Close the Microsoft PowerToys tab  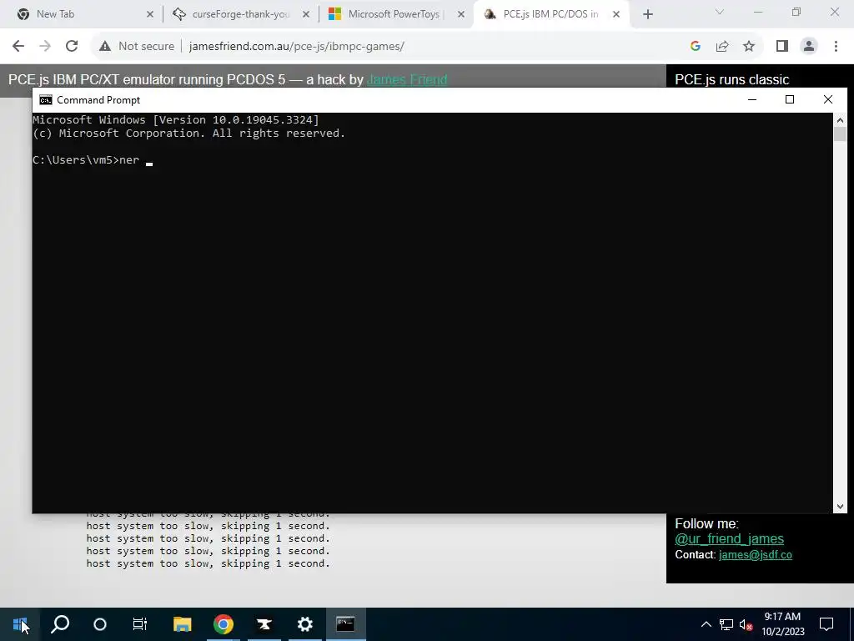(x=461, y=15)
